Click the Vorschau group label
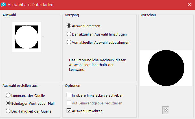 [148, 15]
